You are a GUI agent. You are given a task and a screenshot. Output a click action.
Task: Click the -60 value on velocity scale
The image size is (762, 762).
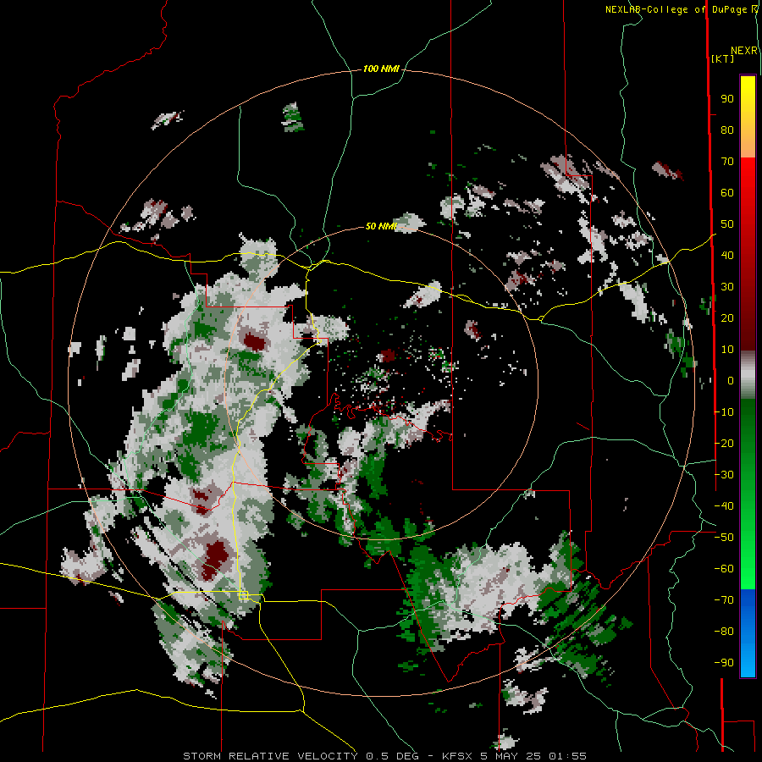tap(724, 569)
